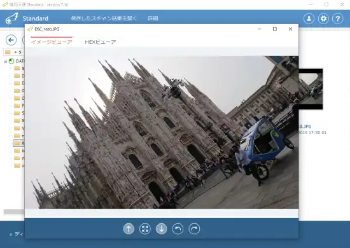Toggle fullscreen fit view icon

145,229
